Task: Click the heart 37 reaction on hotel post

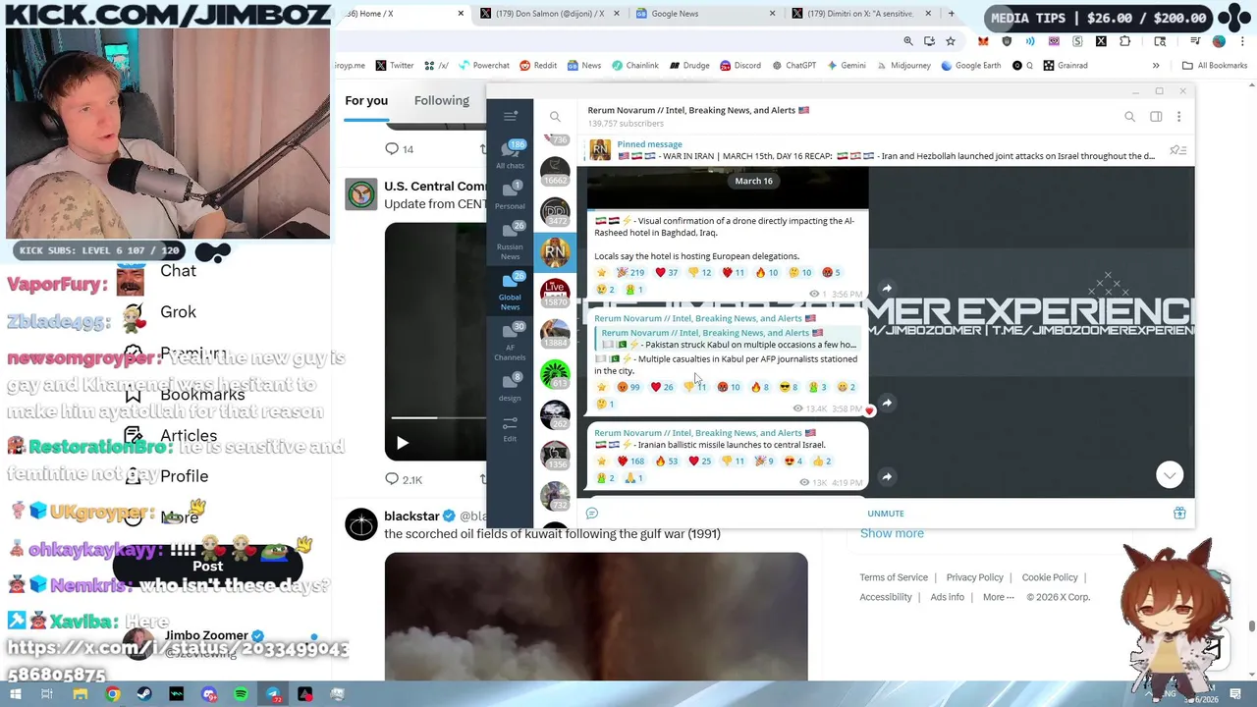Action: coord(666,272)
